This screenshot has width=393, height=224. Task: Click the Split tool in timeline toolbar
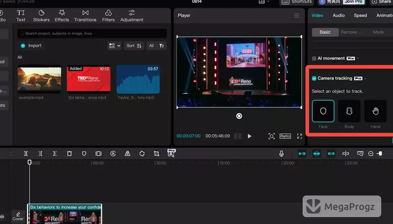[x=26, y=154]
